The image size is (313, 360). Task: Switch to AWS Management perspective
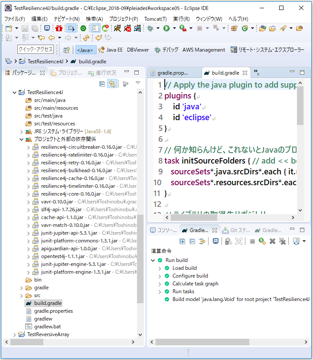204,50
